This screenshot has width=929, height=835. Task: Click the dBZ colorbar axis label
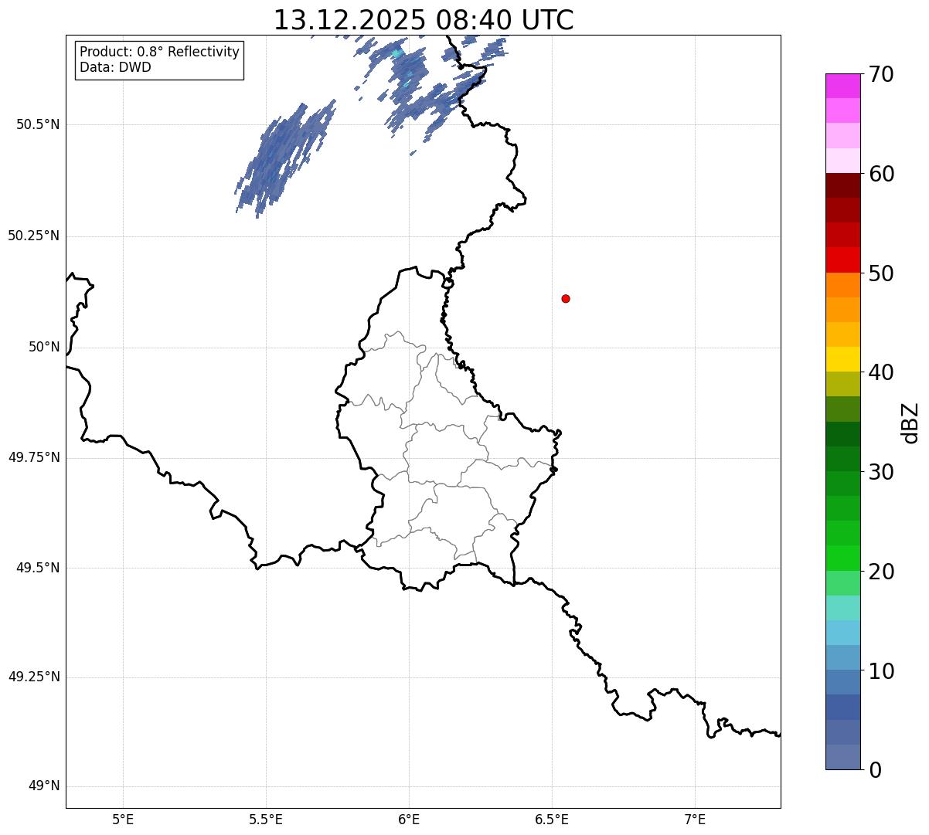pos(910,423)
